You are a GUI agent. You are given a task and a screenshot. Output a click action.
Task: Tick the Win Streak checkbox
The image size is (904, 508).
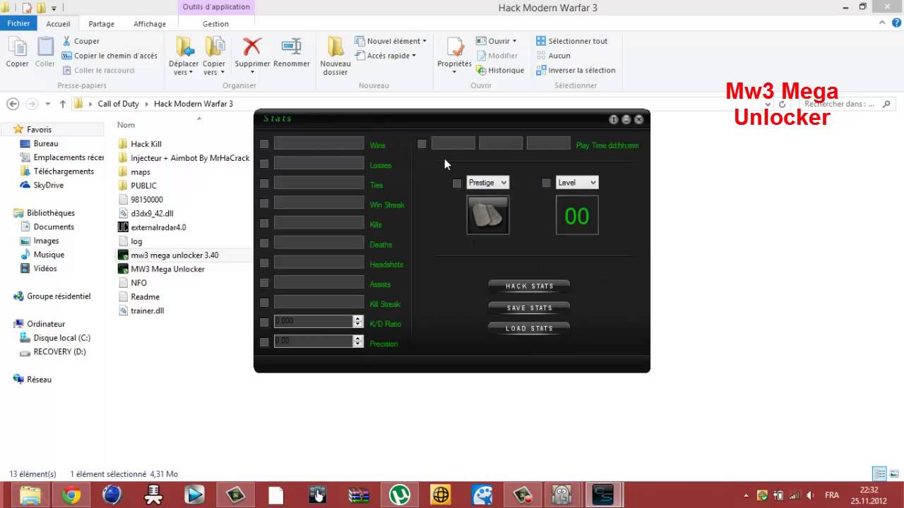[264, 203]
